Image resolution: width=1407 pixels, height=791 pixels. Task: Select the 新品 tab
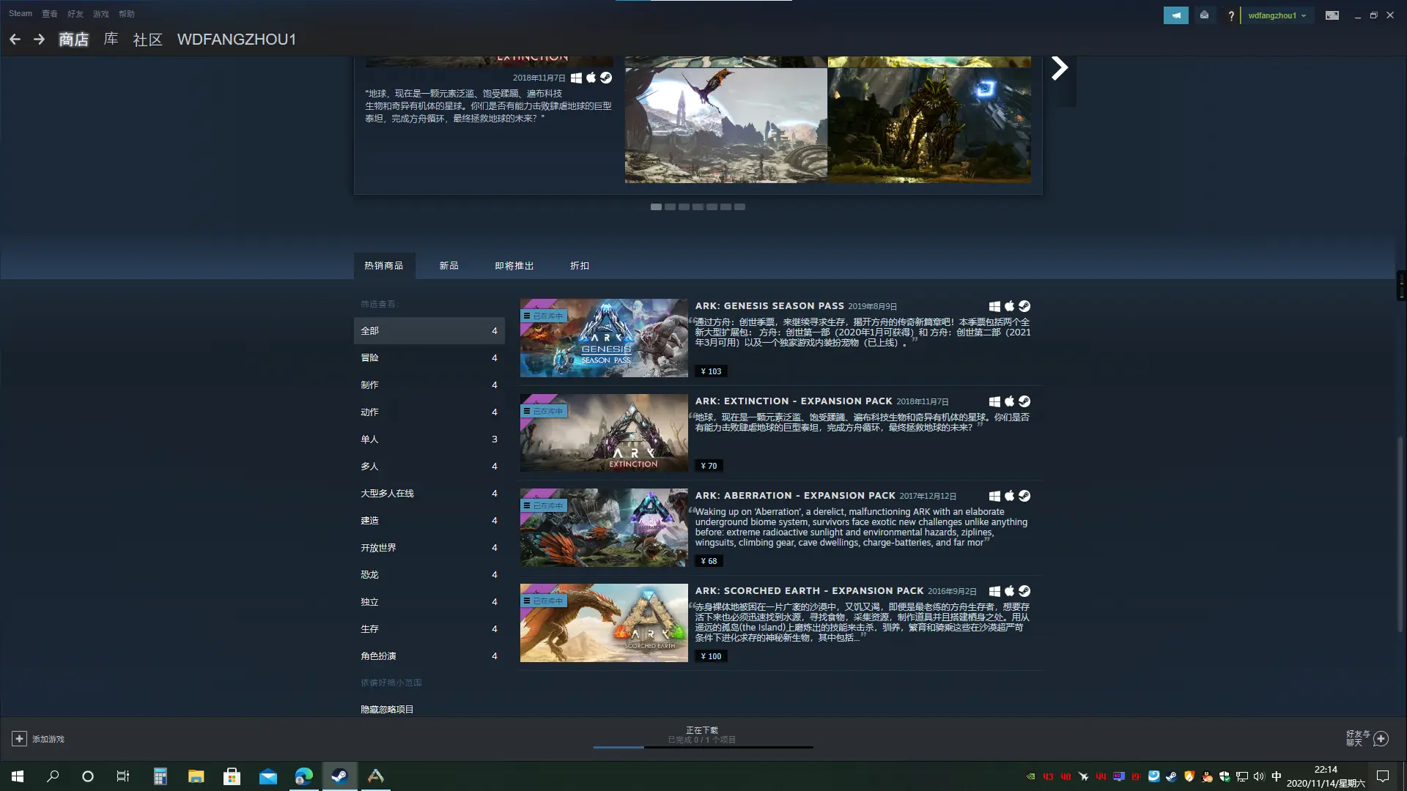click(449, 266)
